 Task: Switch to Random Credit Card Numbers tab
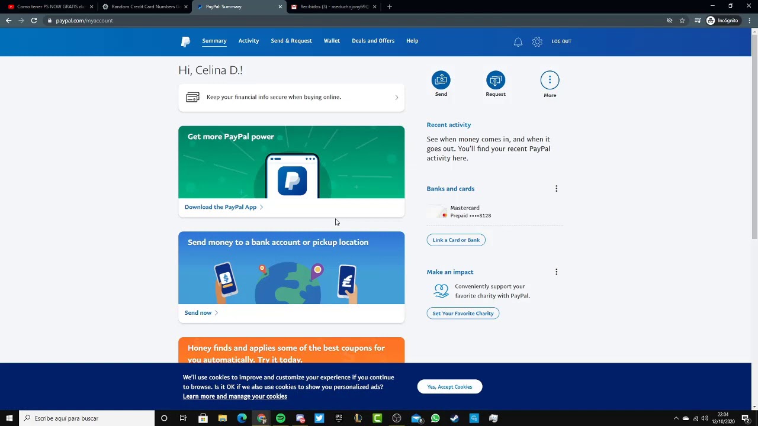[145, 7]
